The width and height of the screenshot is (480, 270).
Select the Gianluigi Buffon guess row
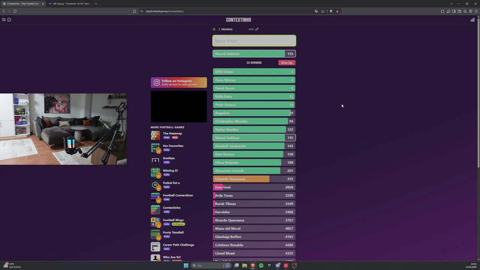(254, 237)
